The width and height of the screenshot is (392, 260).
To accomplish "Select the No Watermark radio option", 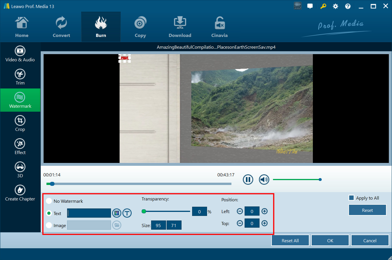I will click(x=49, y=201).
